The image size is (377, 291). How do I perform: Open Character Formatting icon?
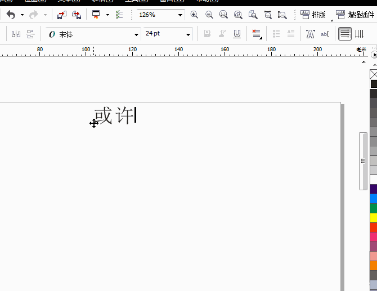pyautogui.click(x=311, y=34)
